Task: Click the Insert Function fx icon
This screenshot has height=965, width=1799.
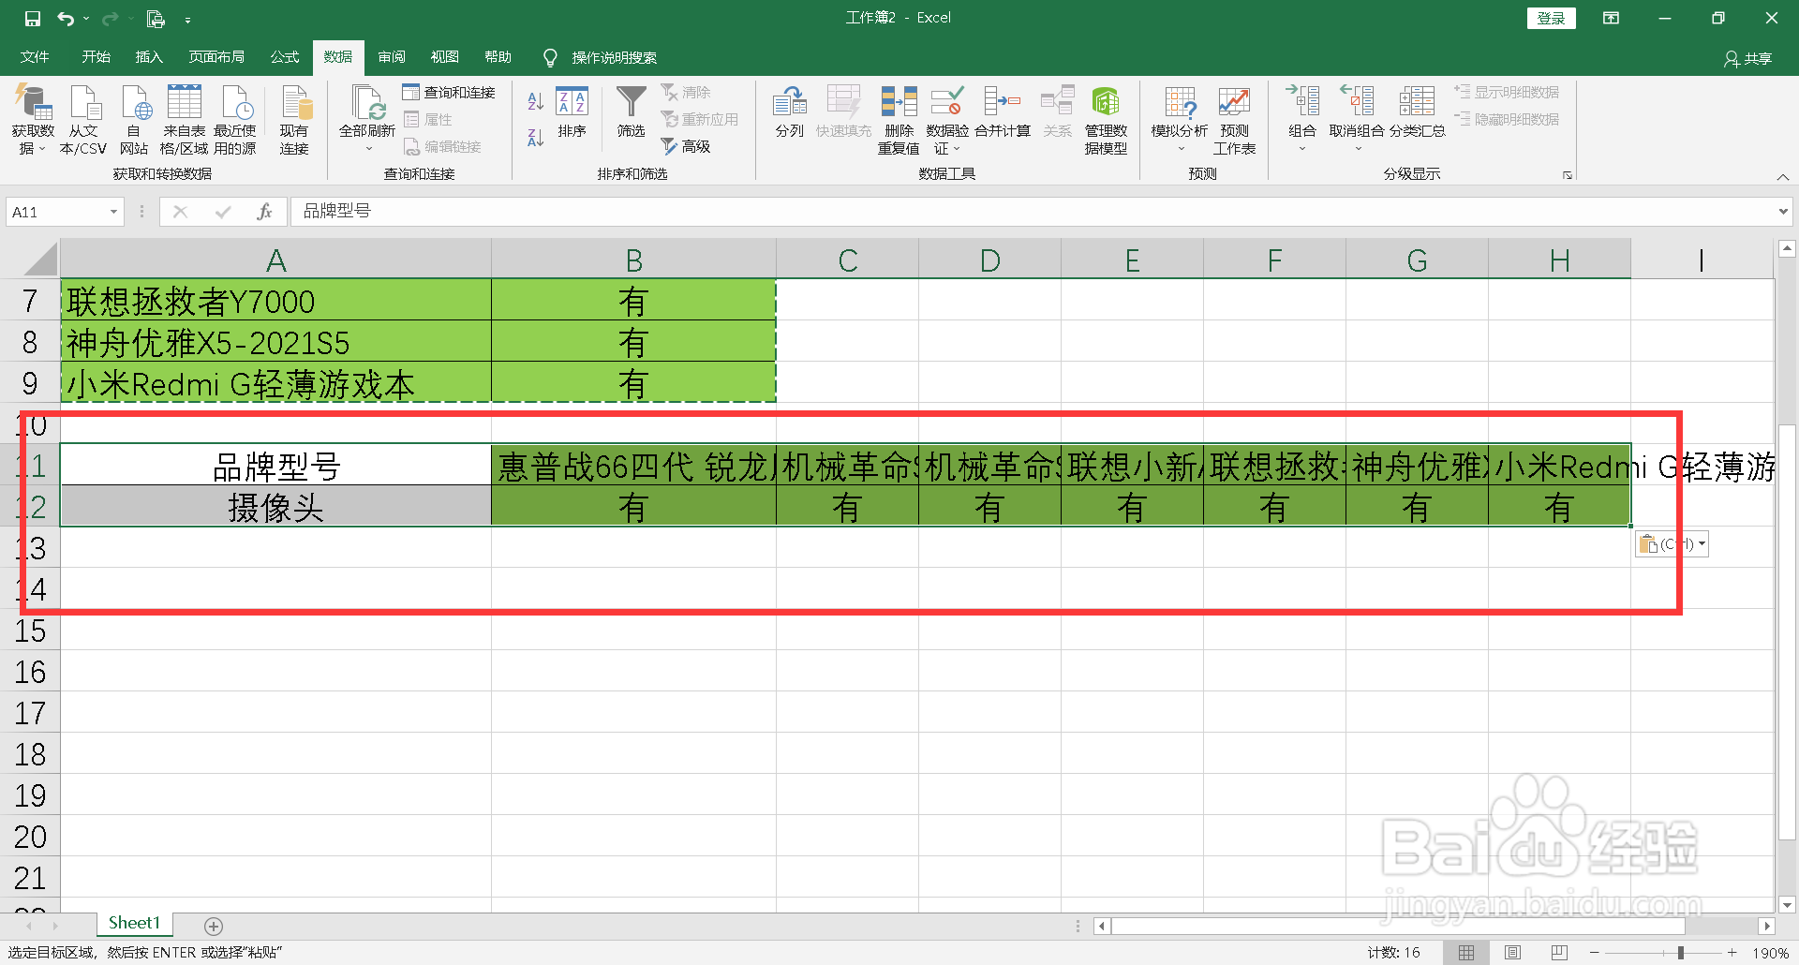Action: click(x=264, y=212)
